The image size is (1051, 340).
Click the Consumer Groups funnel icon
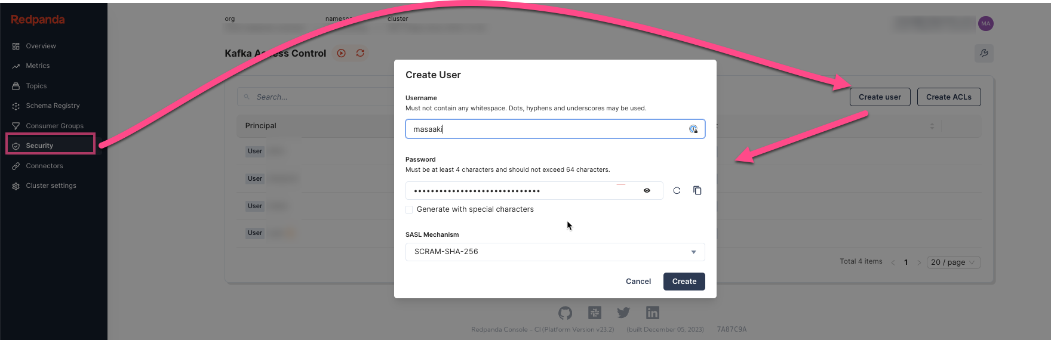point(16,126)
